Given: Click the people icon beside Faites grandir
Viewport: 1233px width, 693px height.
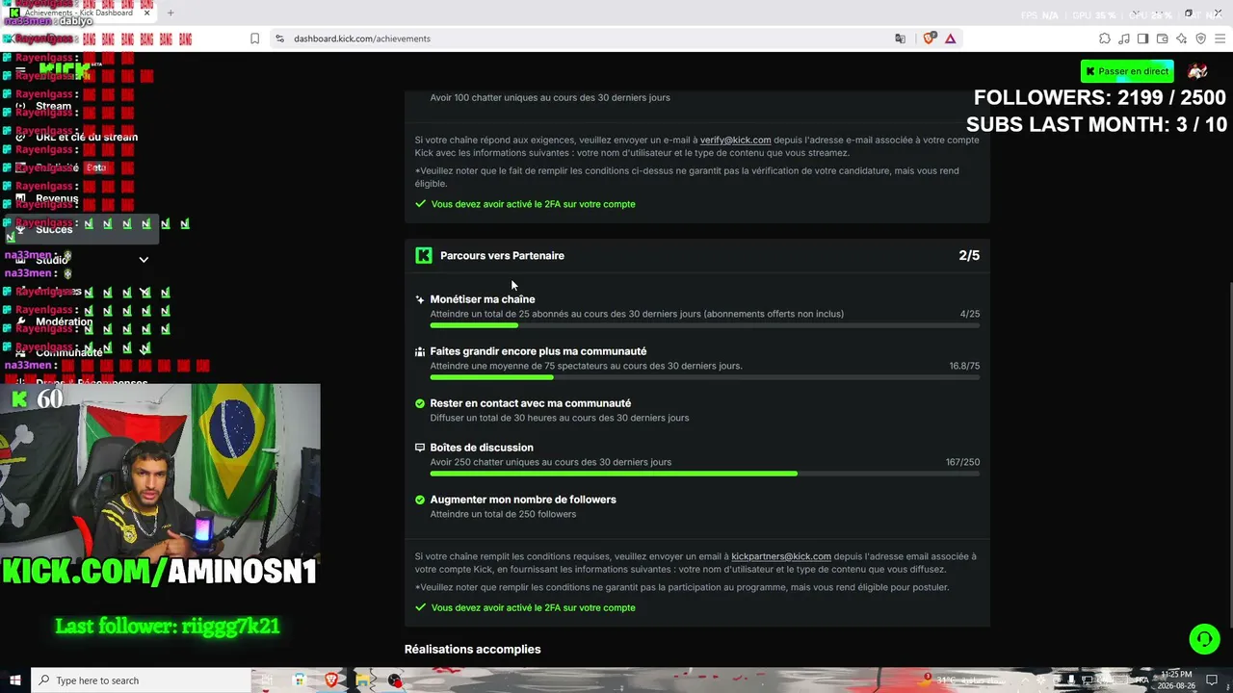Looking at the screenshot, I should coord(420,351).
